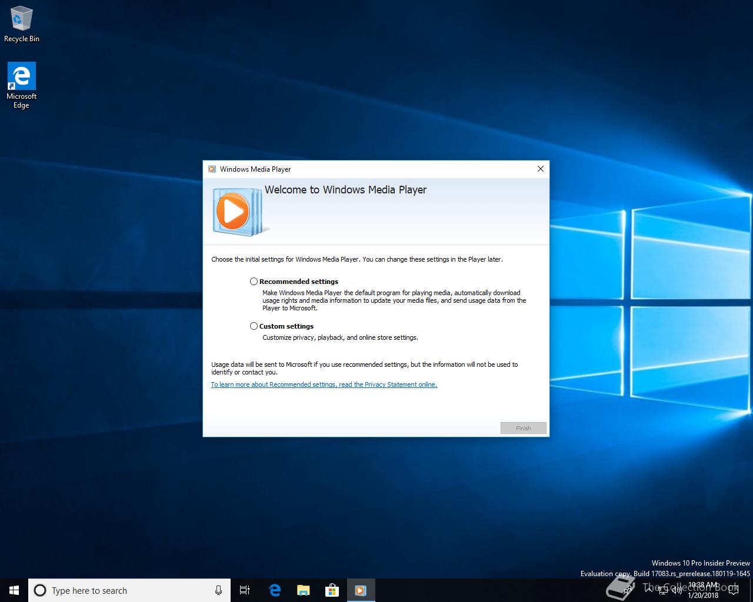Viewport: 753px width, 602px height.
Task: Open the Privacy Statement online link
Action: pos(324,384)
